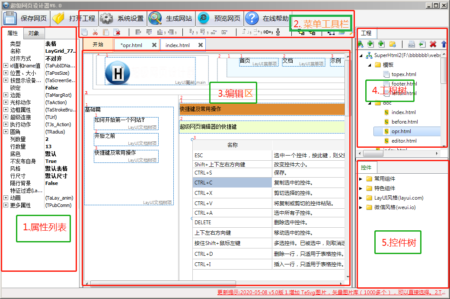Select topex.html in the project tree
The width and height of the screenshot is (450, 299).
[x=403, y=74]
